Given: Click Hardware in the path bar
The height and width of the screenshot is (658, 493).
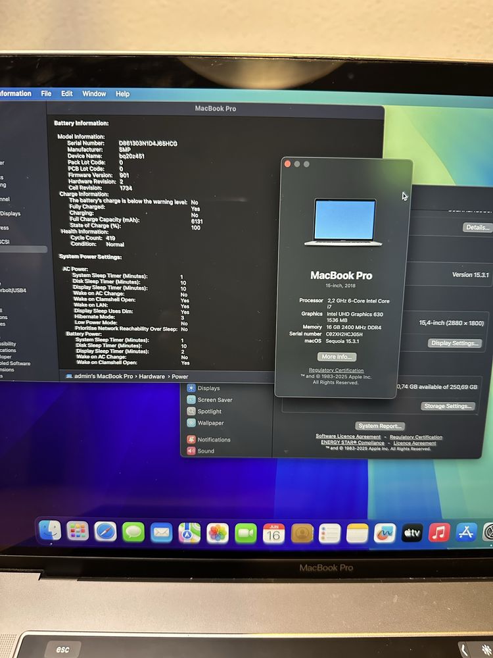Looking at the screenshot, I should click(x=152, y=376).
